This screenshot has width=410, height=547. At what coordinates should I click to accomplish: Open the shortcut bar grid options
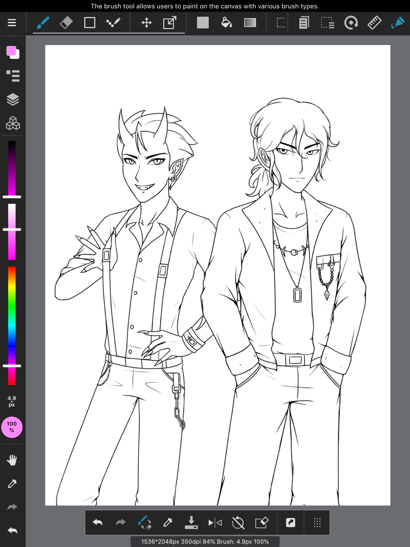(317, 522)
